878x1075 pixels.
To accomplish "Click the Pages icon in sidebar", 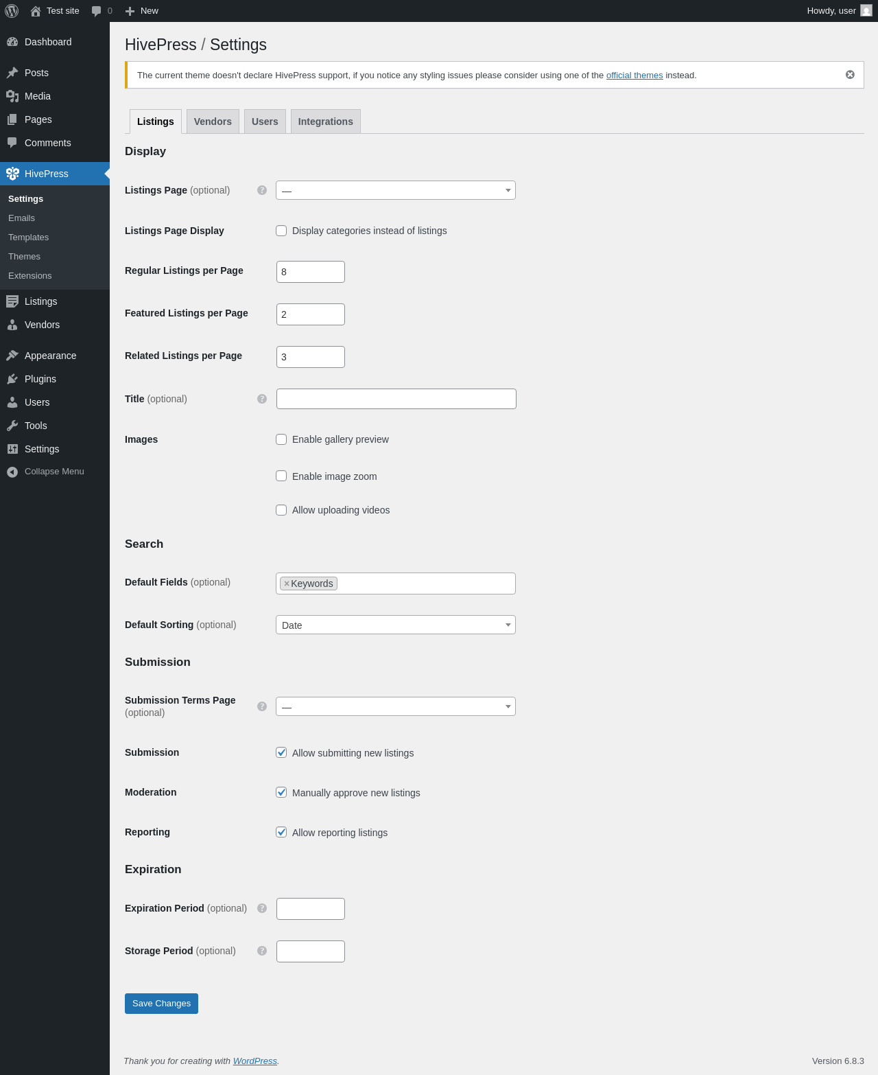I will (12, 119).
